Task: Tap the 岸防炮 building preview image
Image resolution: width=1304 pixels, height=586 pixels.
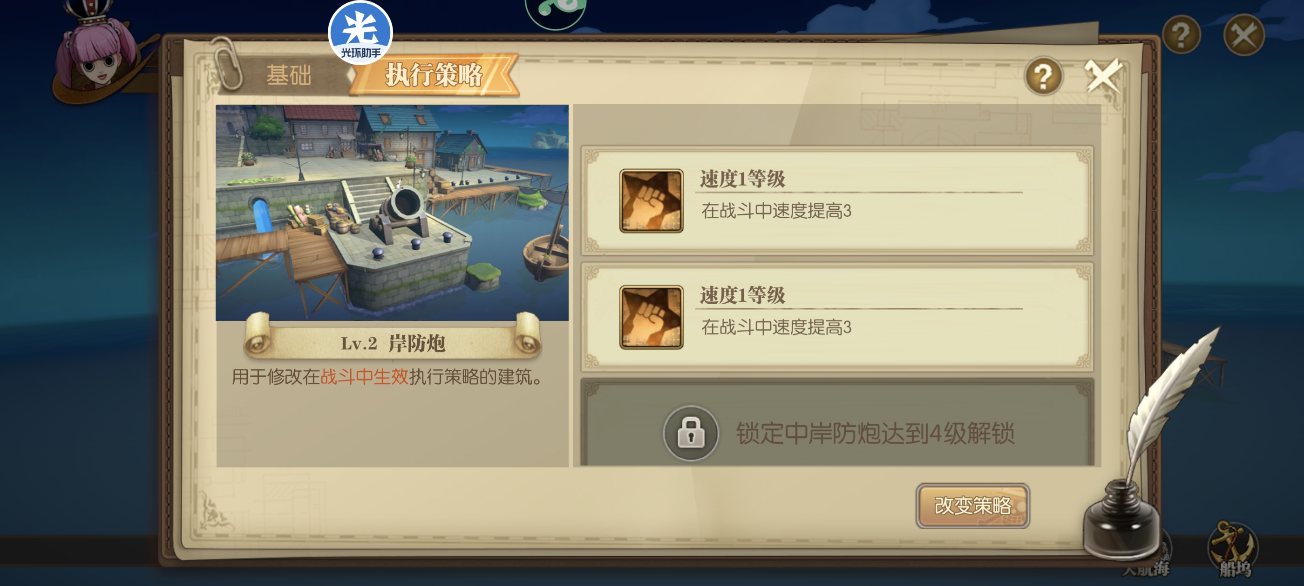Action: point(392,213)
